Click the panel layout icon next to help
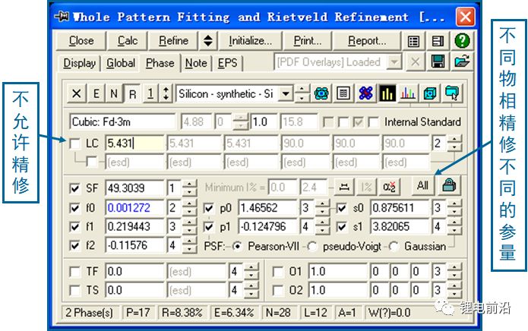The image size is (528, 331). point(438,41)
